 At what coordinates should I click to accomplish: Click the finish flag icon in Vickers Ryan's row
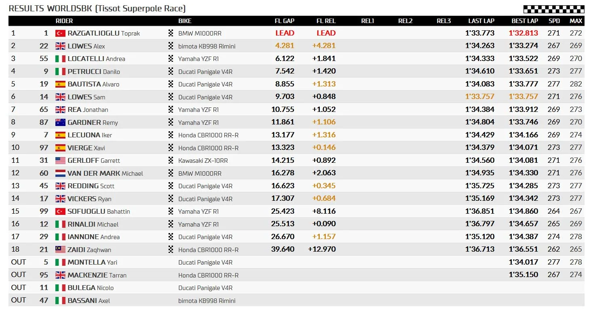coord(171,199)
